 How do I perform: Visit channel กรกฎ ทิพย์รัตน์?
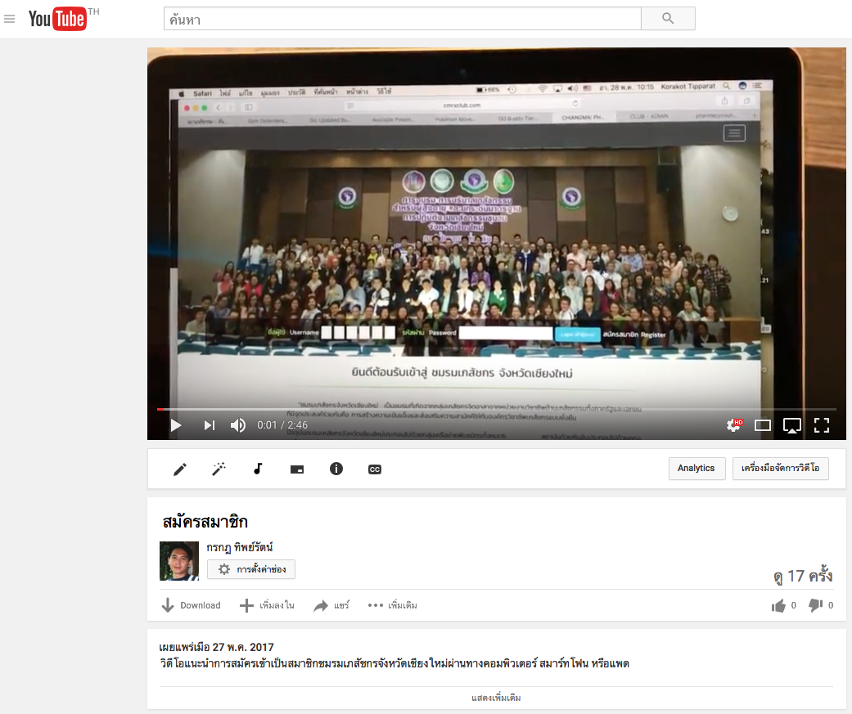click(240, 547)
